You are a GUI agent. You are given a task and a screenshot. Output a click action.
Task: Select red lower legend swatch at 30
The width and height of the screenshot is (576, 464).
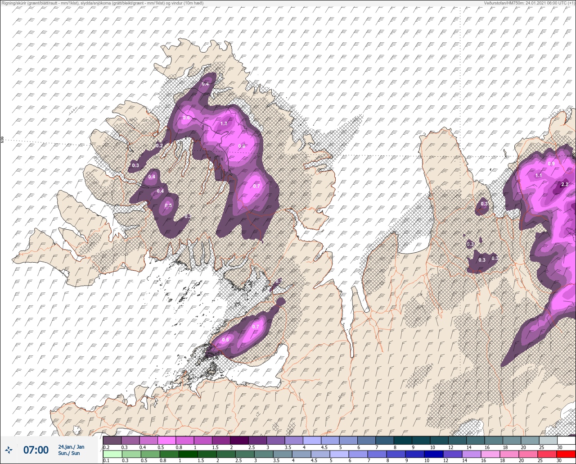pos(566,454)
